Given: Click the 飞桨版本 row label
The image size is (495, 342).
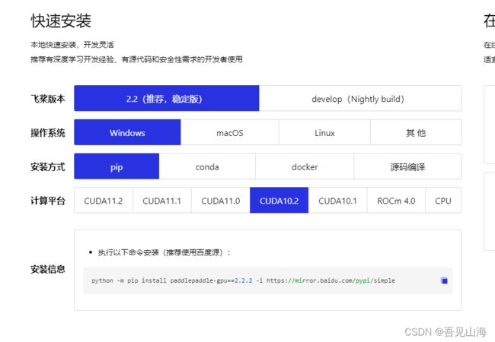Looking at the screenshot, I should click(48, 99).
